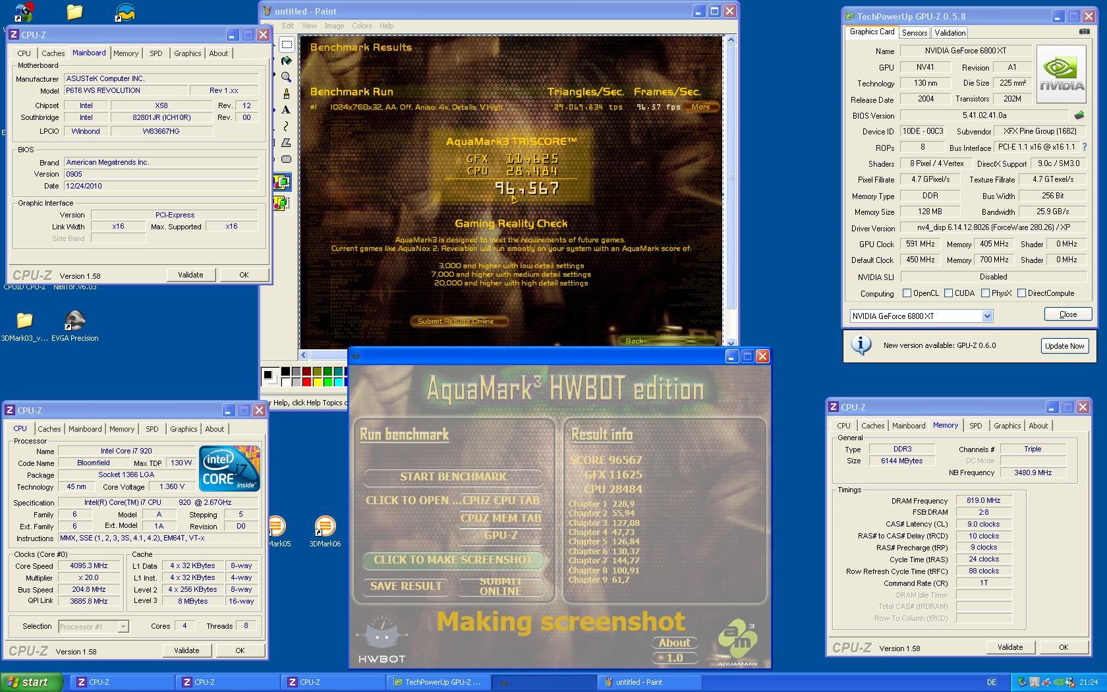This screenshot has height=692, width=1107.
Task: Click the NVIDIA tray icon in taskbar
Action: [x=1058, y=682]
